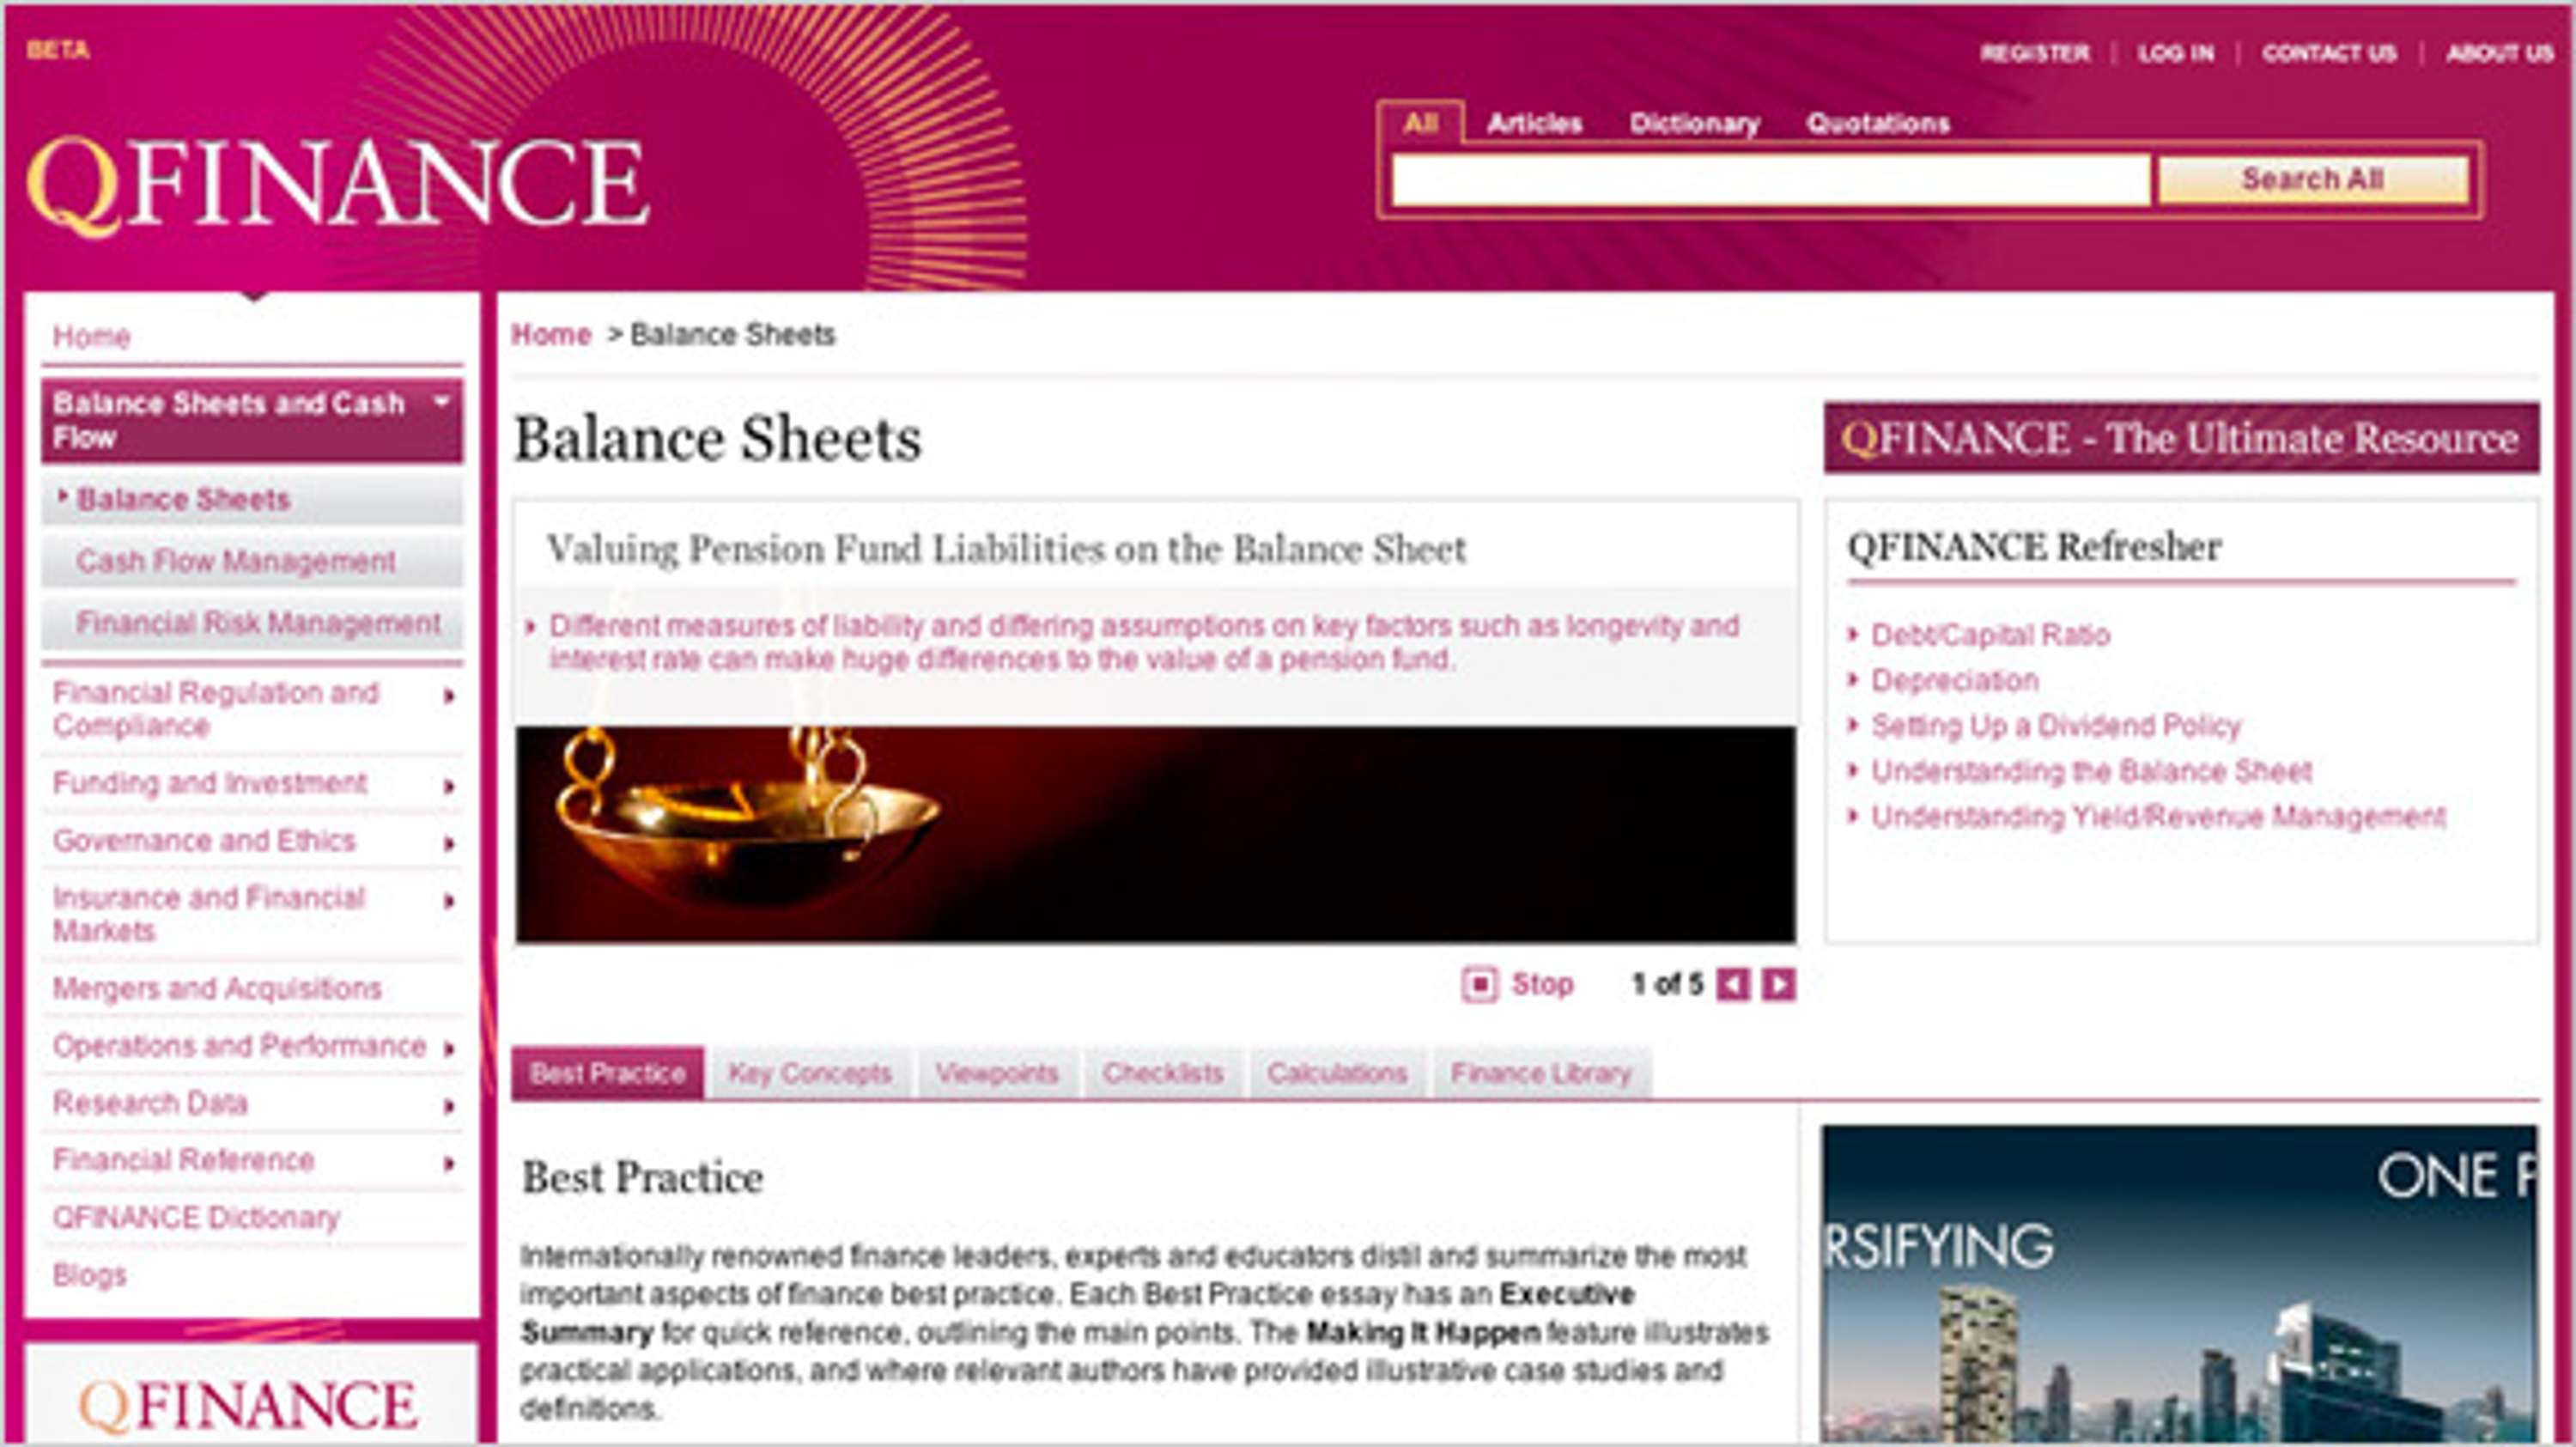Expand Governance and Ethics arrow
This screenshot has width=2576, height=1447.
(x=449, y=844)
